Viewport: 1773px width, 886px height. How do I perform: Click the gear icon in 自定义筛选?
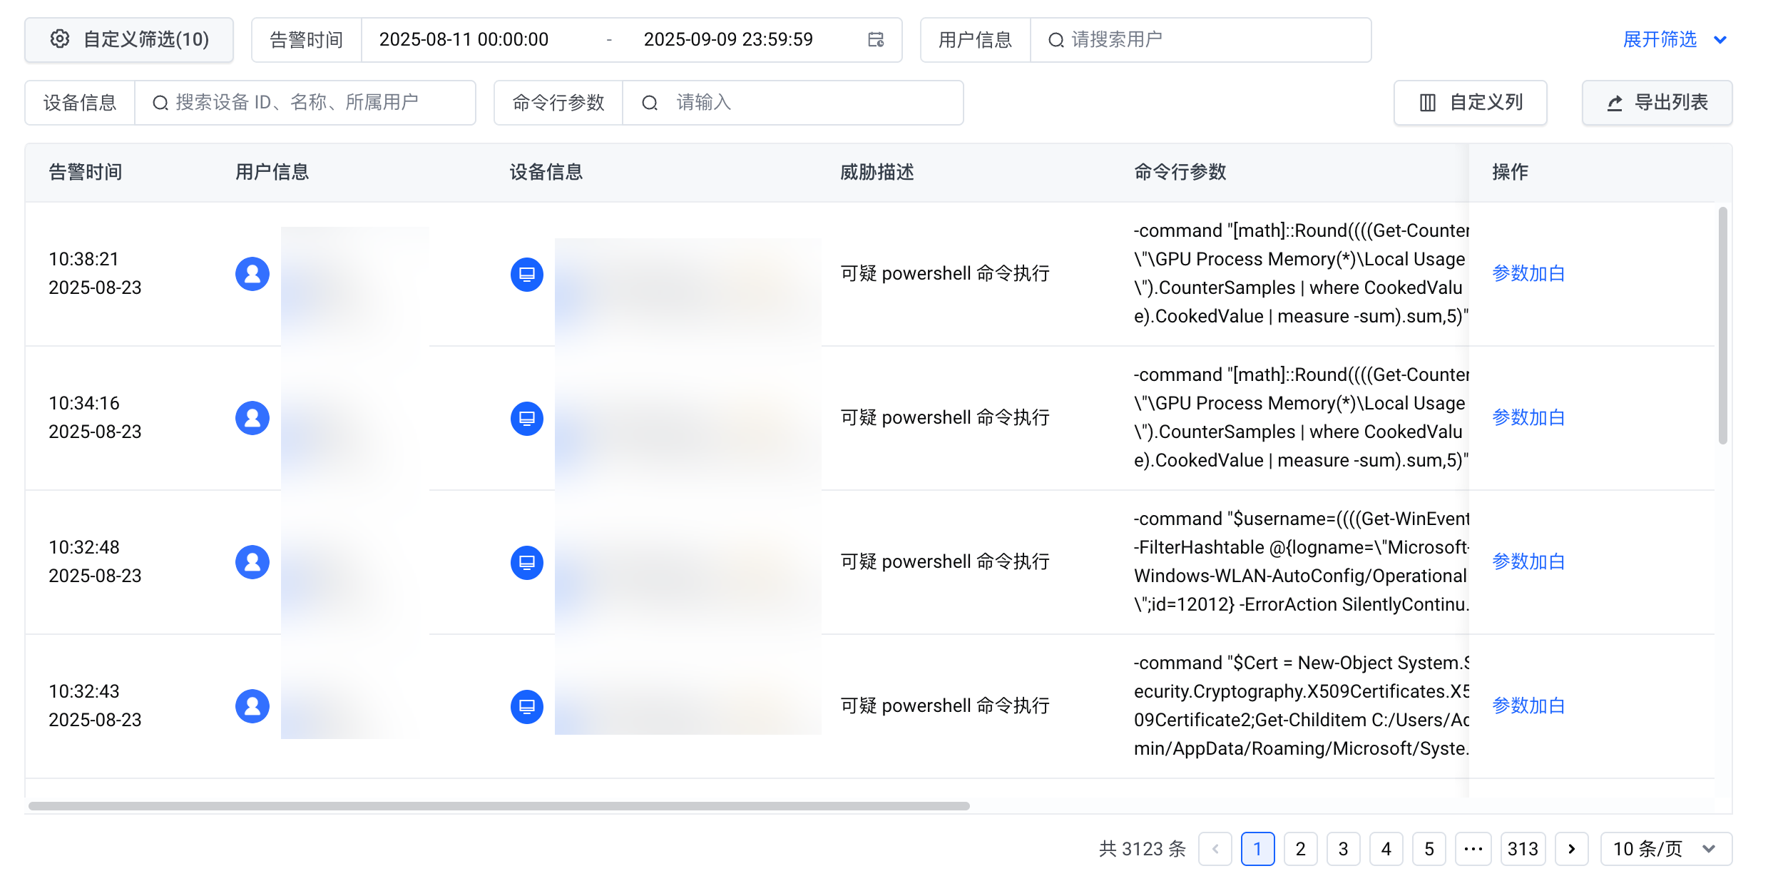point(60,39)
